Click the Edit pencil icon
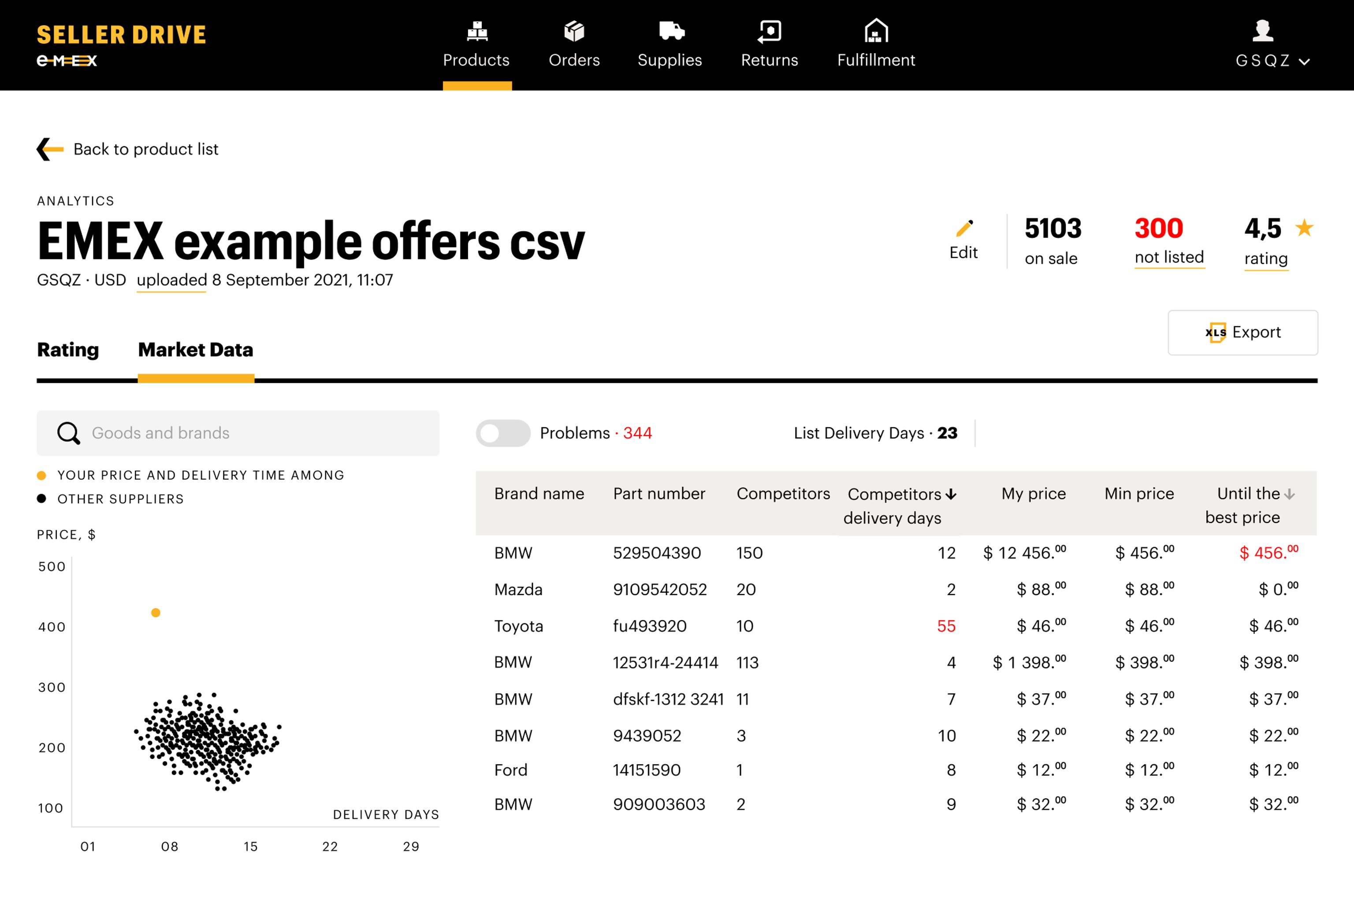This screenshot has height=898, width=1354. click(964, 229)
